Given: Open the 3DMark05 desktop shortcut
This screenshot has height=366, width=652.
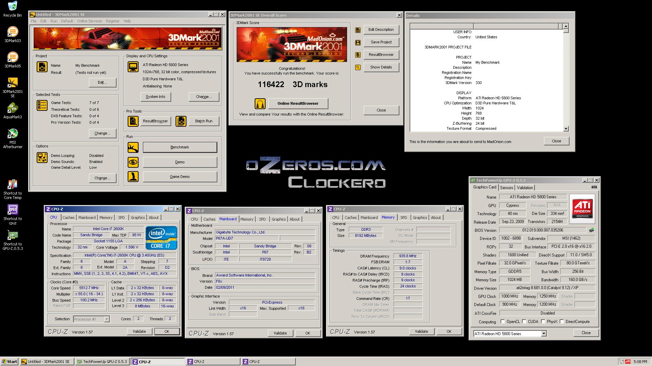Looking at the screenshot, I should click(13, 60).
